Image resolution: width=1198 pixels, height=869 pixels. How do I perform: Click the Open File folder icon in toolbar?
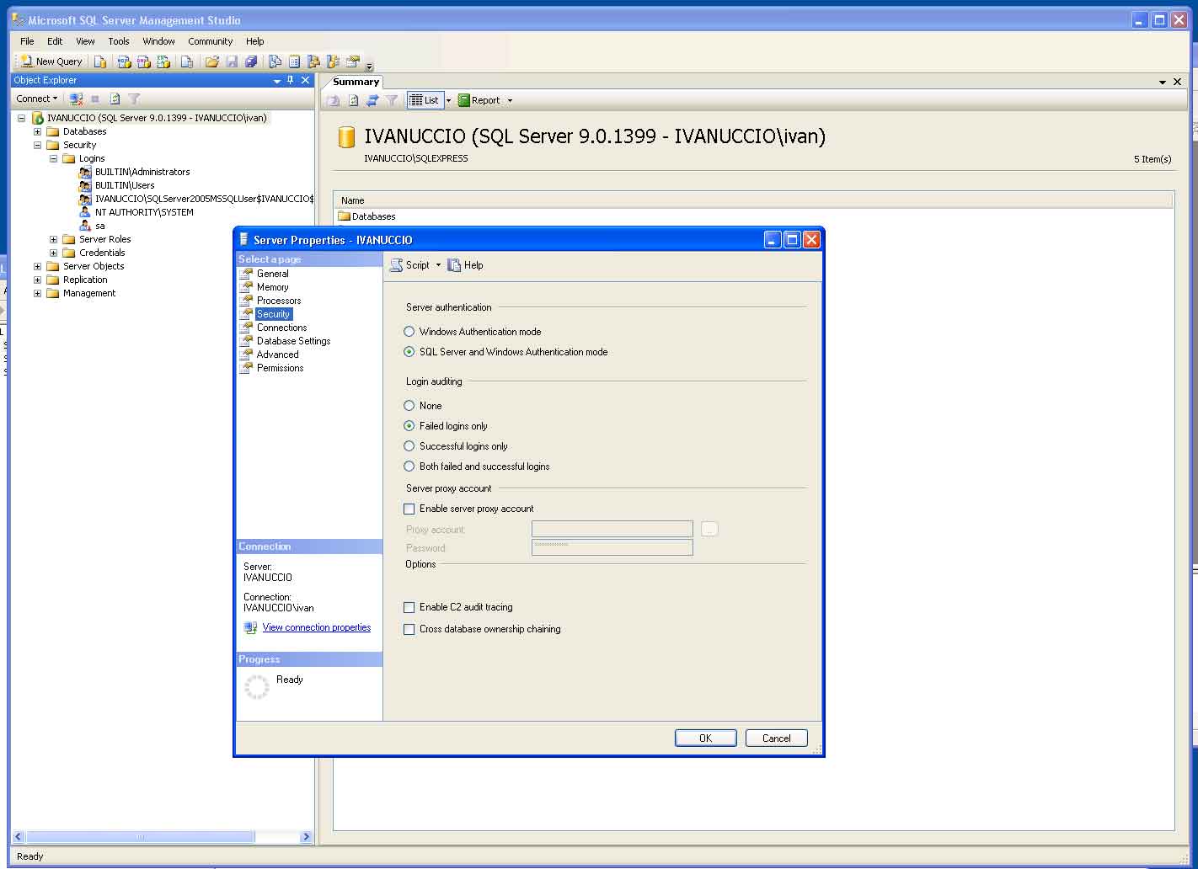(212, 61)
